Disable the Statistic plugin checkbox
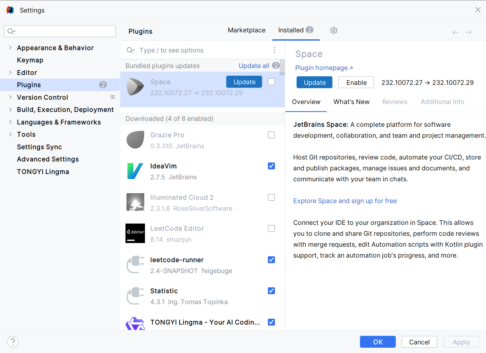The image size is (486, 353). [x=271, y=291]
